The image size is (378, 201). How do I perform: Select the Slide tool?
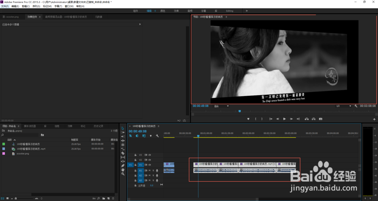point(123,161)
